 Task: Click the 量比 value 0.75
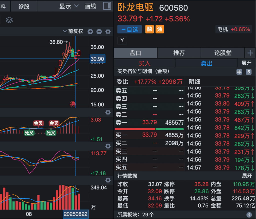[x=202, y=205]
